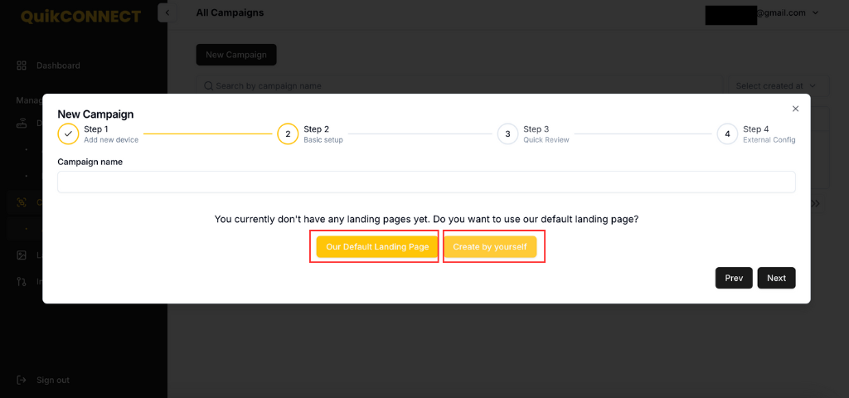This screenshot has height=398, width=849.
Task: Close the New Campaign dialog
Action: pos(795,109)
